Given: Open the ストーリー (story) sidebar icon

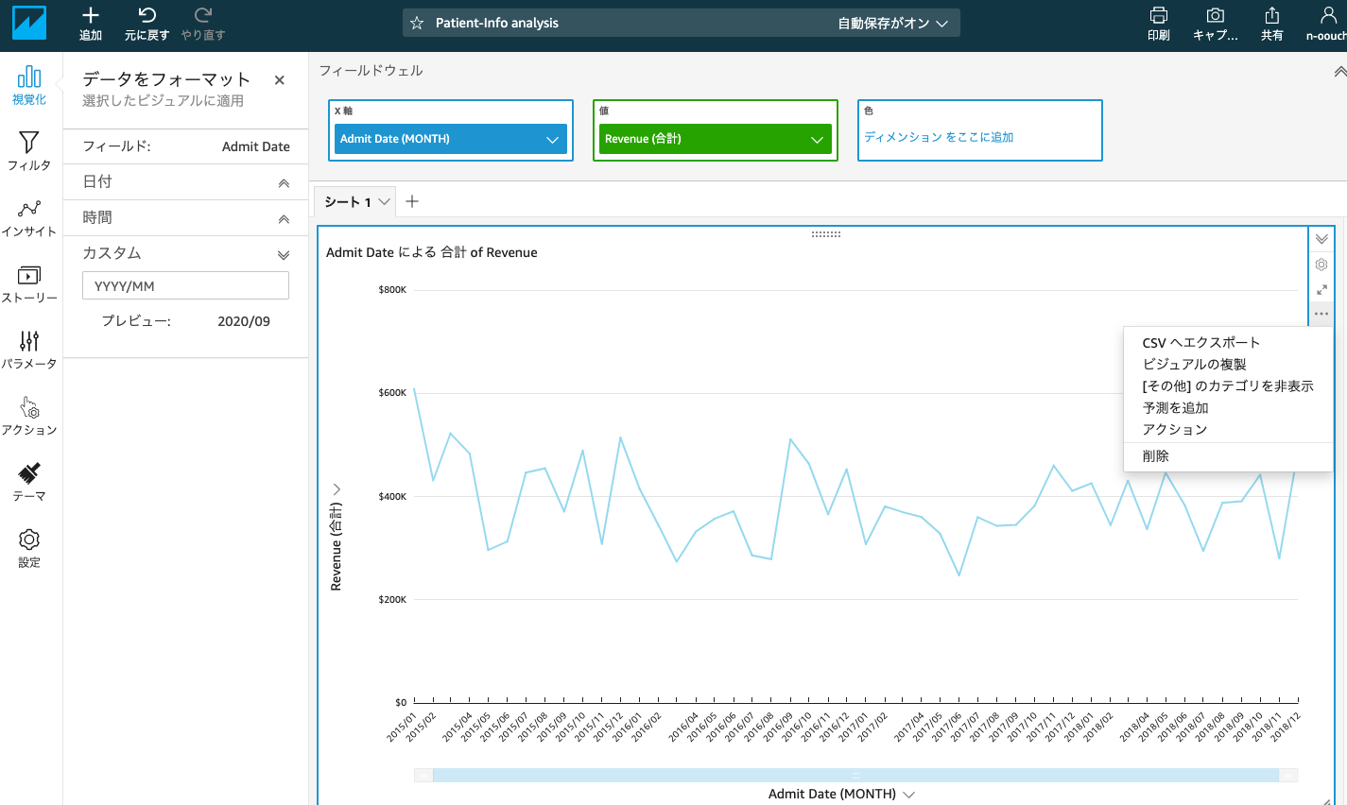Looking at the screenshot, I should pyautogui.click(x=29, y=275).
